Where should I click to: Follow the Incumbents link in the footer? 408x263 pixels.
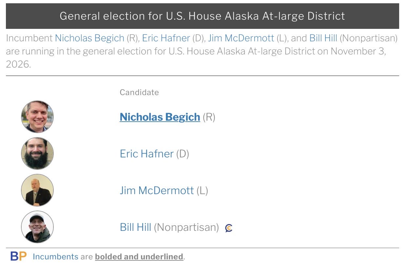pyautogui.click(x=55, y=257)
